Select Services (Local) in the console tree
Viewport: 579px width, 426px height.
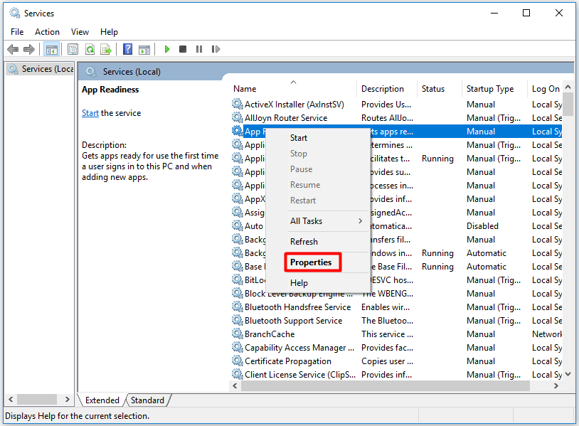click(x=41, y=69)
